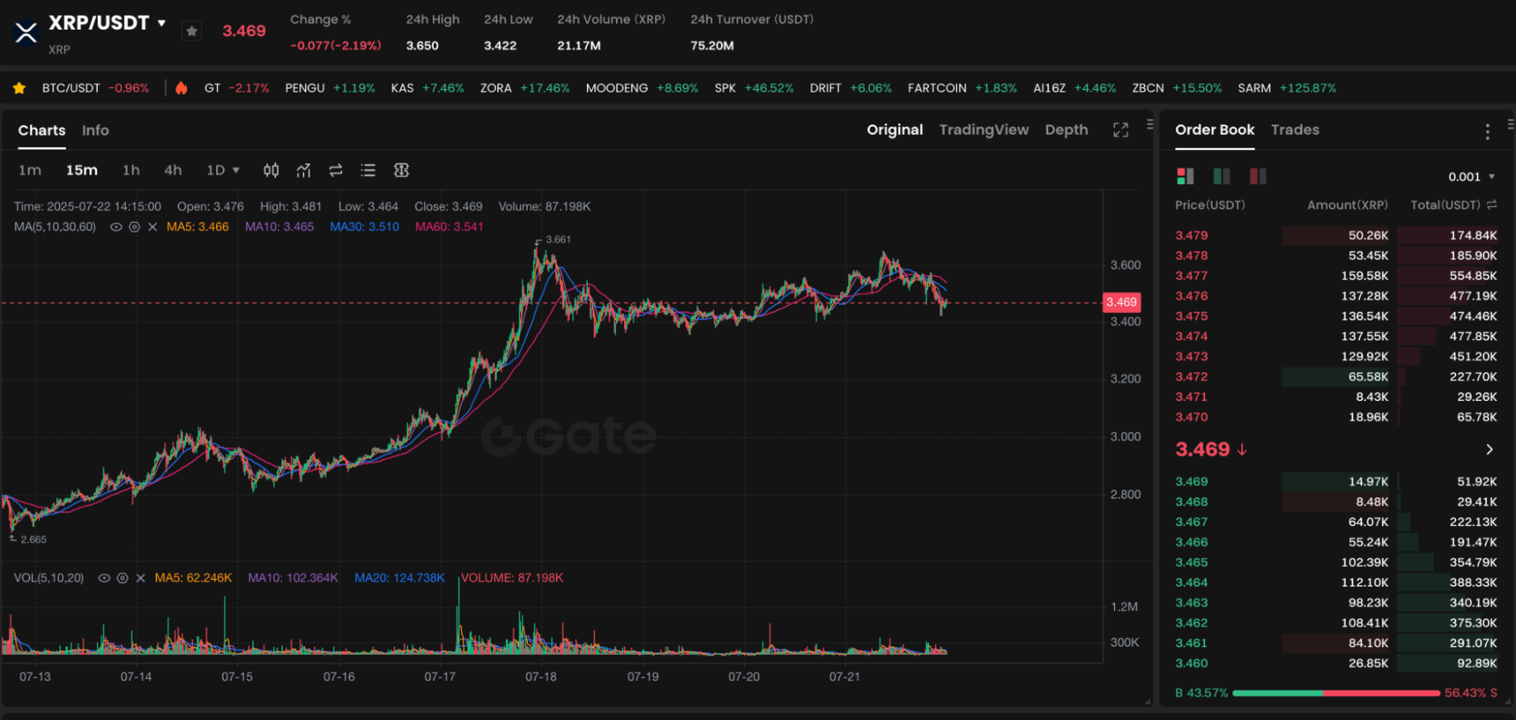Open the favorites star in ticker bar

[20, 88]
